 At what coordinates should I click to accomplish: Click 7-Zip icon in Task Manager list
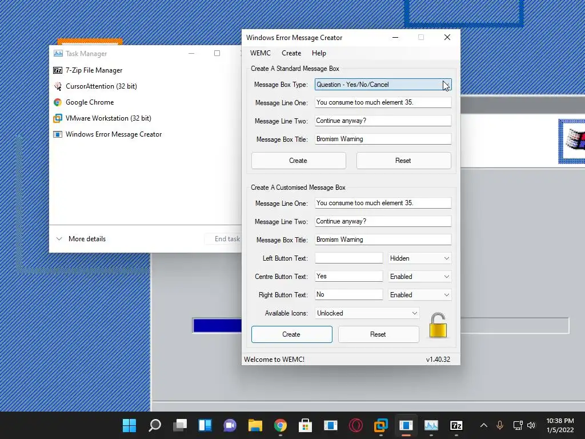58,70
